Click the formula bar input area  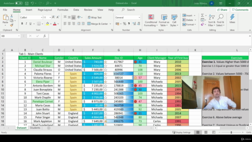[x=149, y=40]
